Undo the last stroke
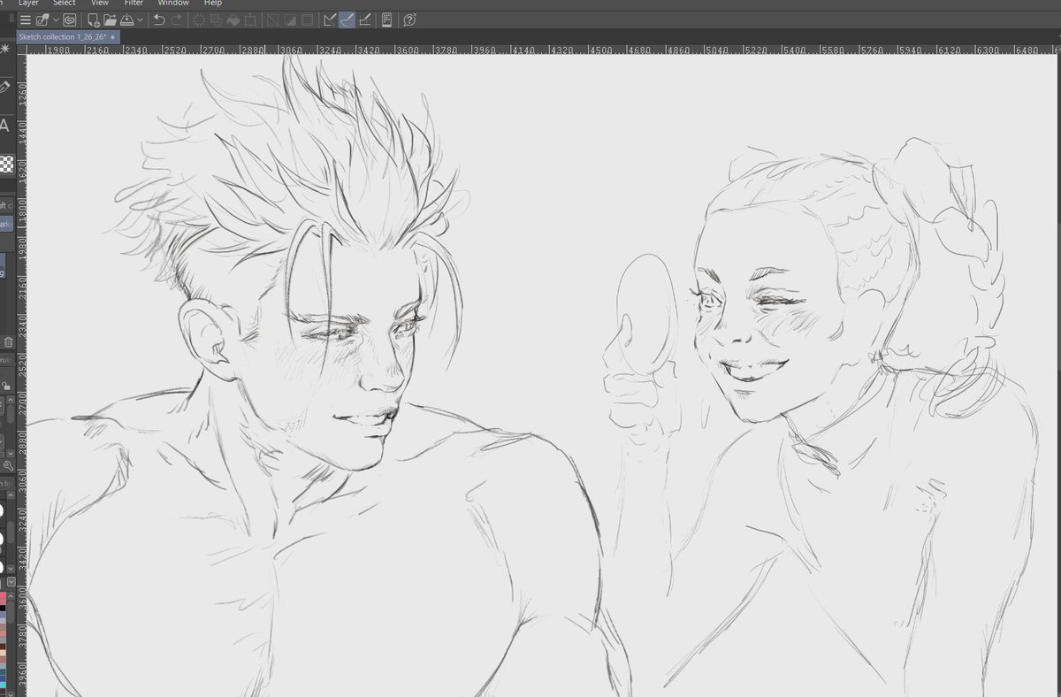 (159, 19)
